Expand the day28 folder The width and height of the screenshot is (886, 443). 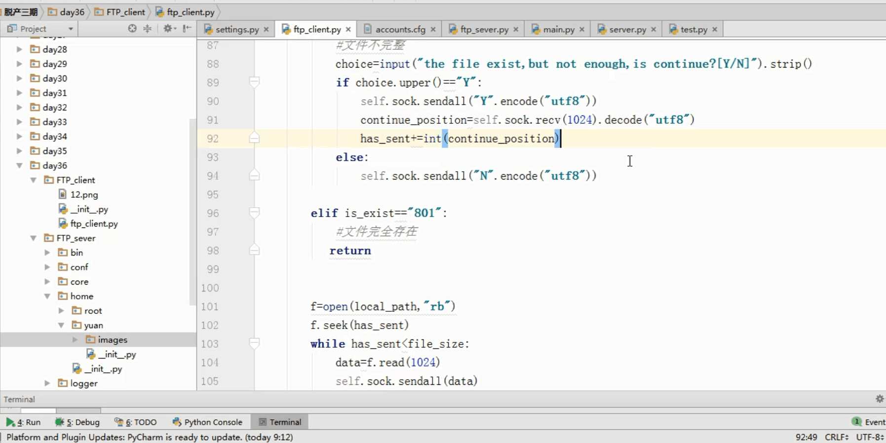click(x=19, y=49)
